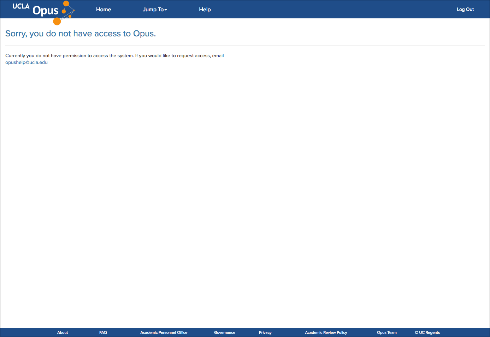The image size is (490, 337).
Task: Open the FAQ footer link
Action: click(103, 332)
